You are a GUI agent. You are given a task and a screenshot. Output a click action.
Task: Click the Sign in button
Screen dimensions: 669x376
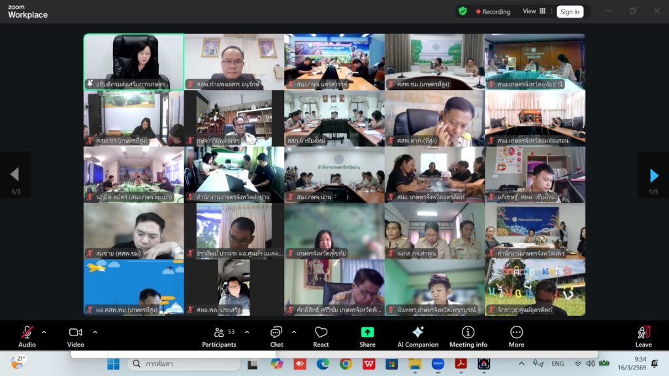pyautogui.click(x=570, y=12)
